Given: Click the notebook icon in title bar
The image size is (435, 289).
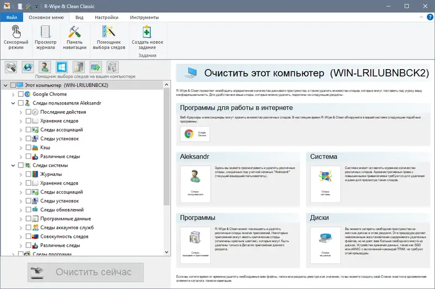Looking at the screenshot, I should 20,7.
